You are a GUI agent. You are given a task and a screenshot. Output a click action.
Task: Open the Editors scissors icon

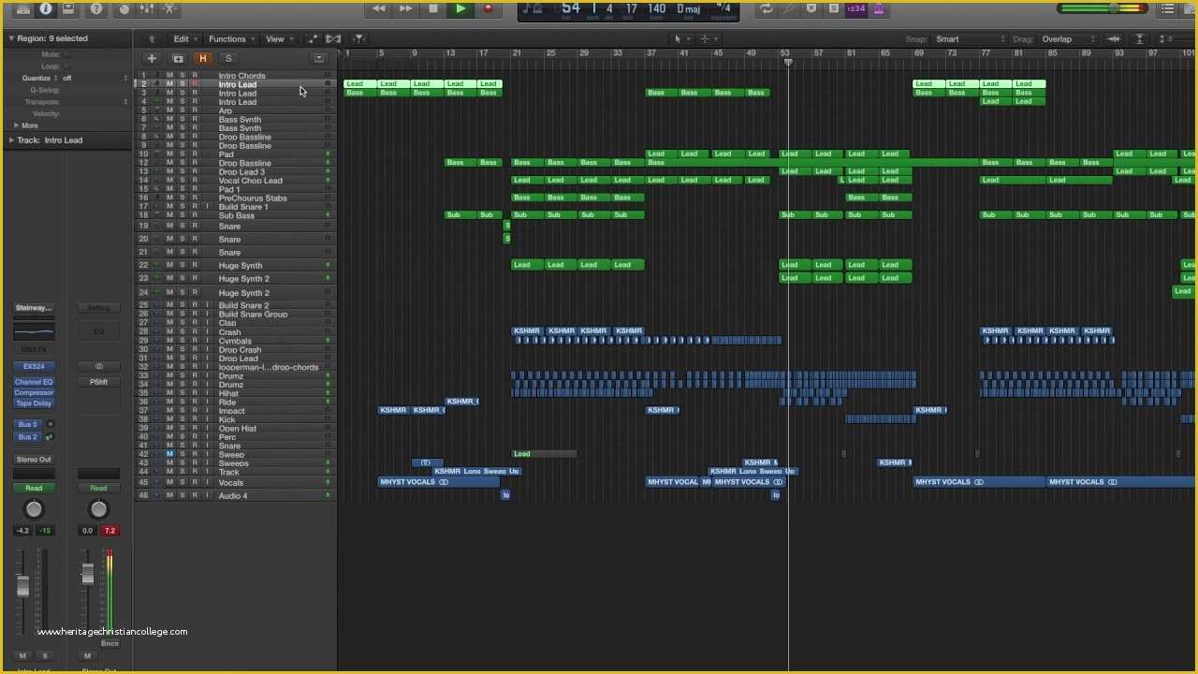pyautogui.click(x=168, y=8)
